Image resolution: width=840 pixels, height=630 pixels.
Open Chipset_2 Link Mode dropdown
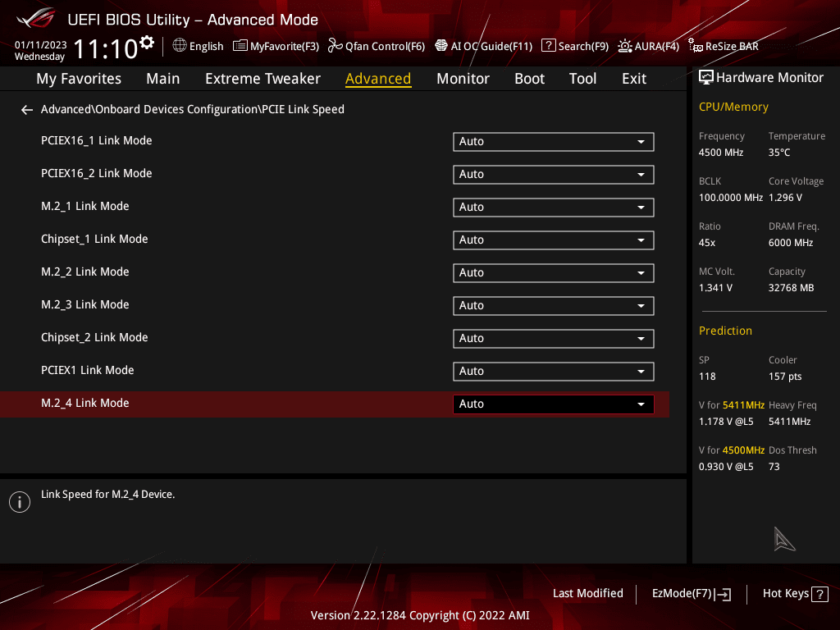(554, 339)
